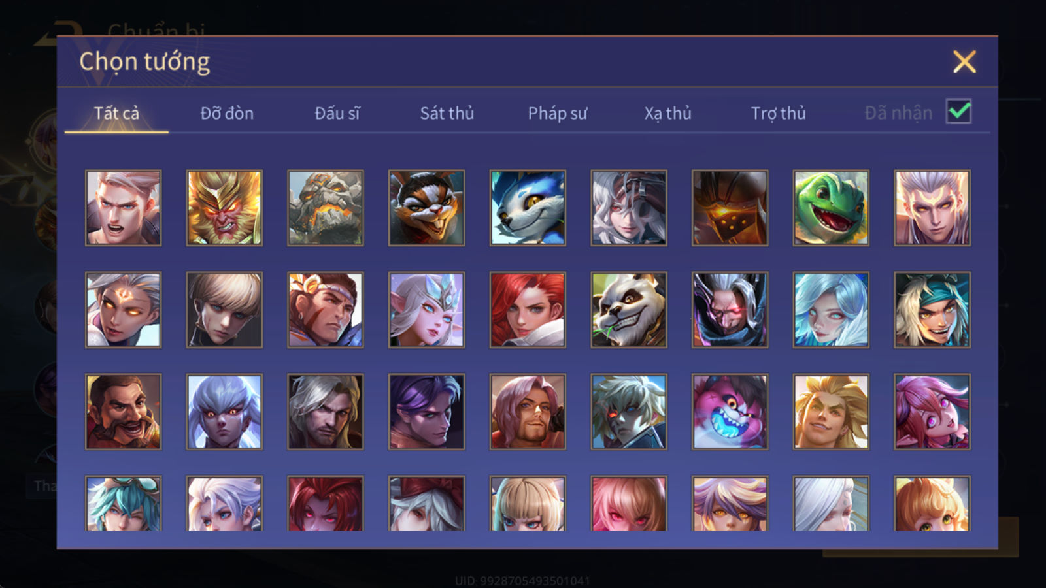Screen dimensions: 1046x588
Task: Open the Pháp sư tab
Action: coord(558,113)
